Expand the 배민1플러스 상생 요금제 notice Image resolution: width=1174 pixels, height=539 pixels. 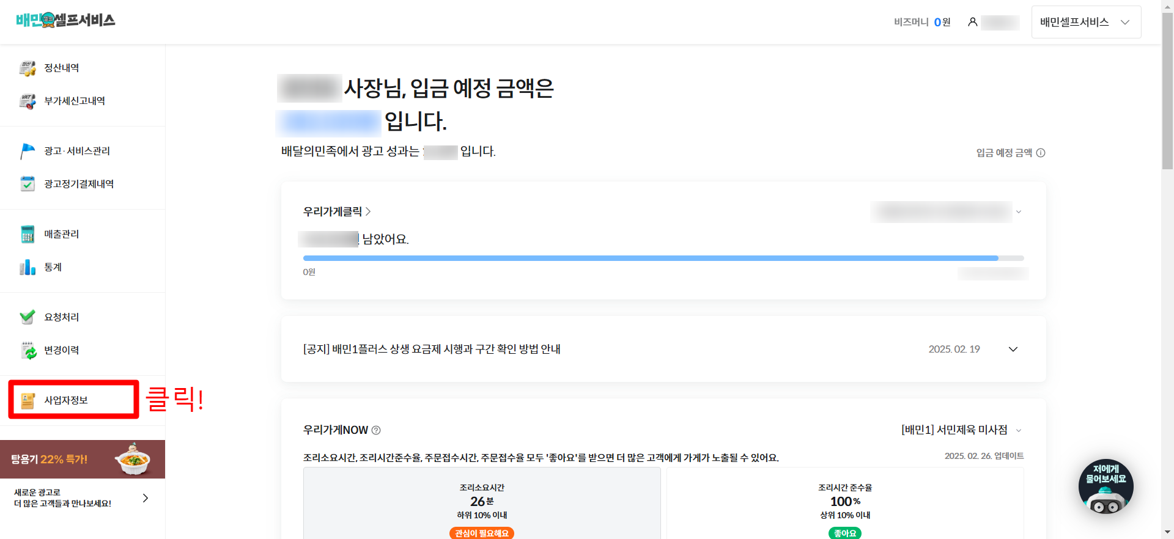click(1013, 350)
